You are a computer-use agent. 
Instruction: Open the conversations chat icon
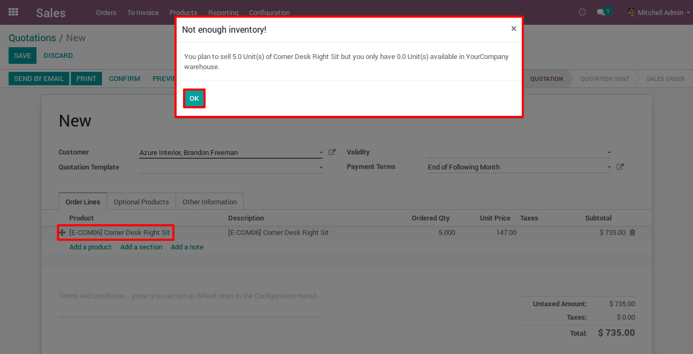pos(601,12)
